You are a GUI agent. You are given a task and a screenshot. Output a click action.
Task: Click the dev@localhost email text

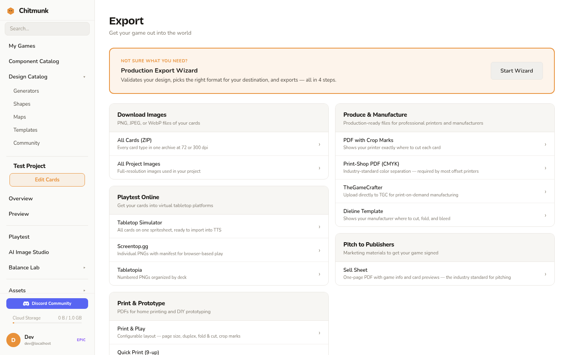[38, 344]
